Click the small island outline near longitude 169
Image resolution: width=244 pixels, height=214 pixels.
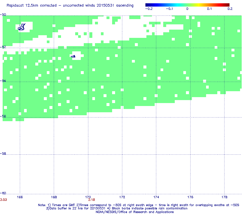[x=73, y=56]
